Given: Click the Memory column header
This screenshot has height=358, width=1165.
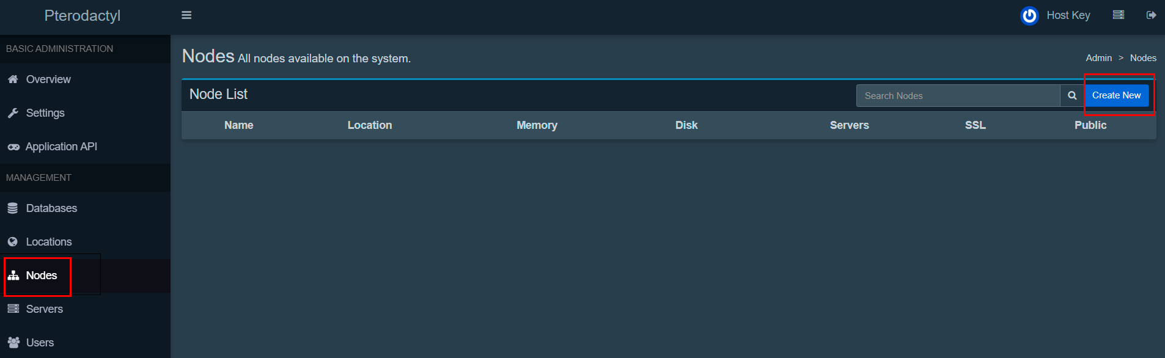Looking at the screenshot, I should pyautogui.click(x=537, y=125).
